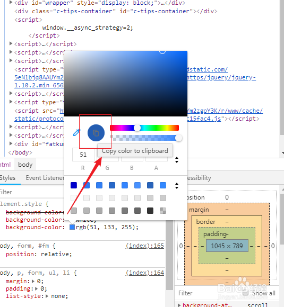Select the closing </body> tag line
This screenshot has width=284, height=307.
tap(20, 152)
